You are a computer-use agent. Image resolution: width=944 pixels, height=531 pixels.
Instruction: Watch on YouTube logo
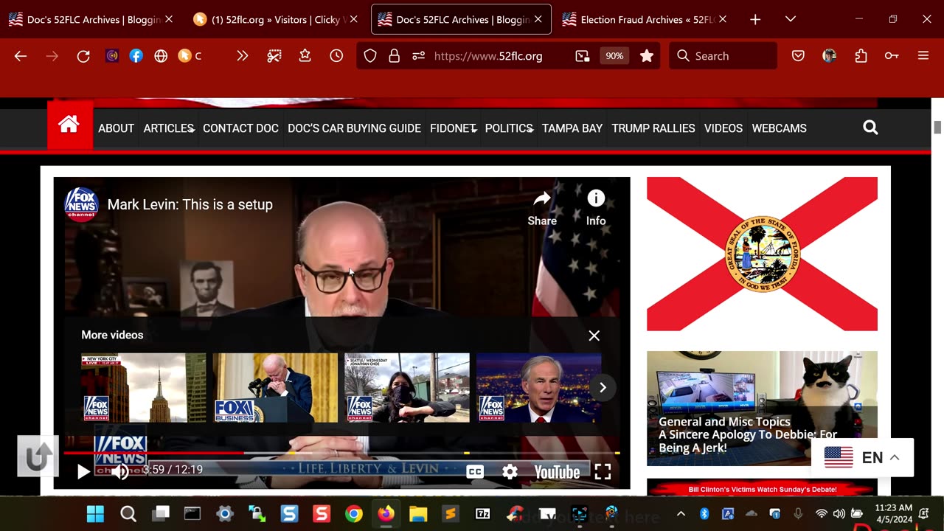pyautogui.click(x=557, y=472)
